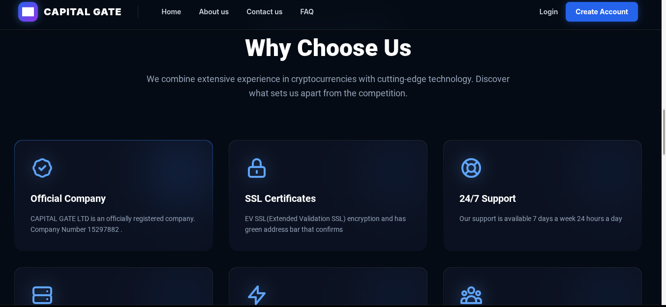
Task: Open the Home menu item
Action: click(x=171, y=12)
